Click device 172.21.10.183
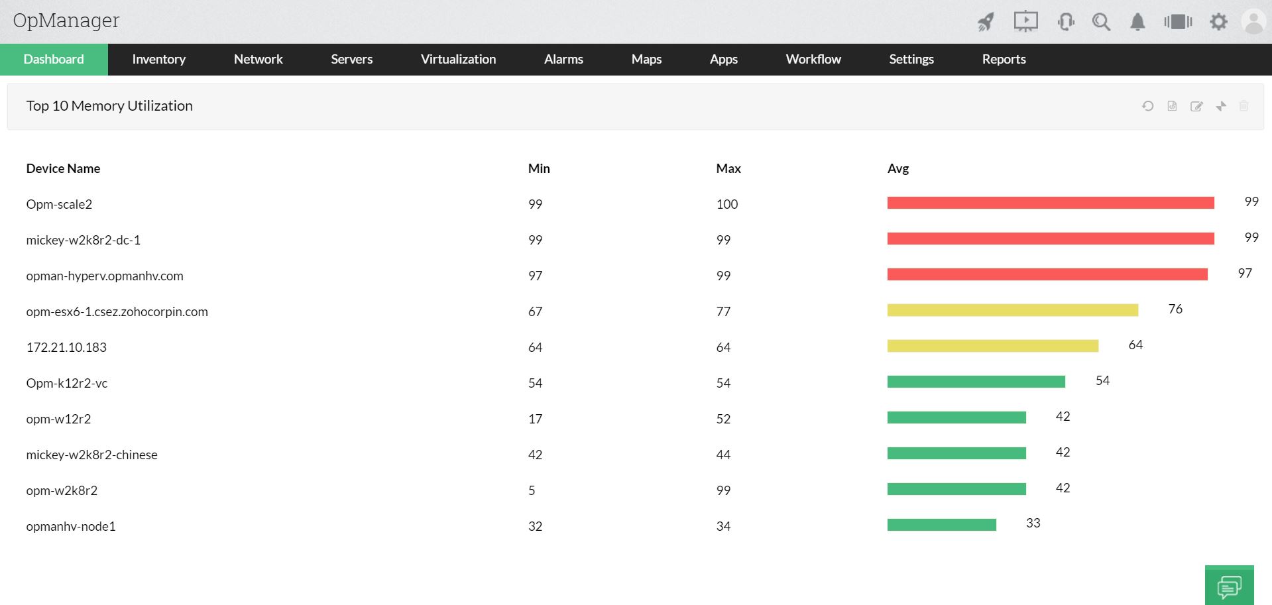 66,347
